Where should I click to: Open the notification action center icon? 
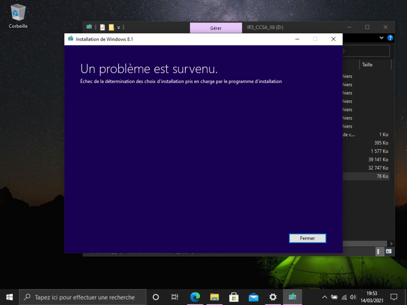click(394, 297)
